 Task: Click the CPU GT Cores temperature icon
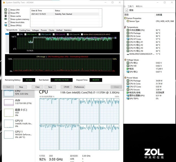[x=128, y=39]
